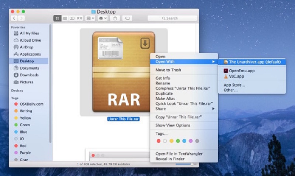
Task: Open Downloads in sidebar
Action: (29, 75)
